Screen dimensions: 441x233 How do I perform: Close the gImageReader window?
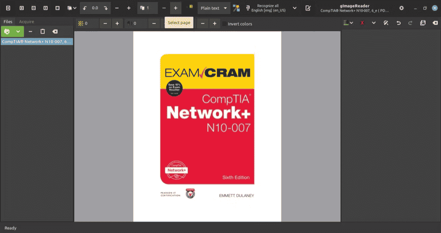[435, 8]
